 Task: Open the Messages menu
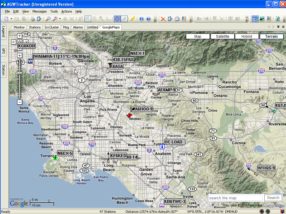(x=39, y=11)
